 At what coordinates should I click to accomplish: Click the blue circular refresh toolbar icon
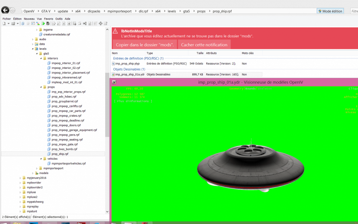coord(22,23)
